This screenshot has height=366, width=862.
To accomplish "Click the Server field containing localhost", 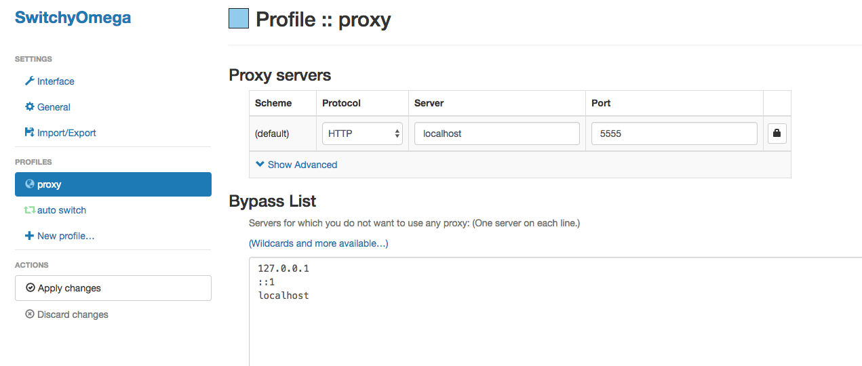I will coord(496,134).
